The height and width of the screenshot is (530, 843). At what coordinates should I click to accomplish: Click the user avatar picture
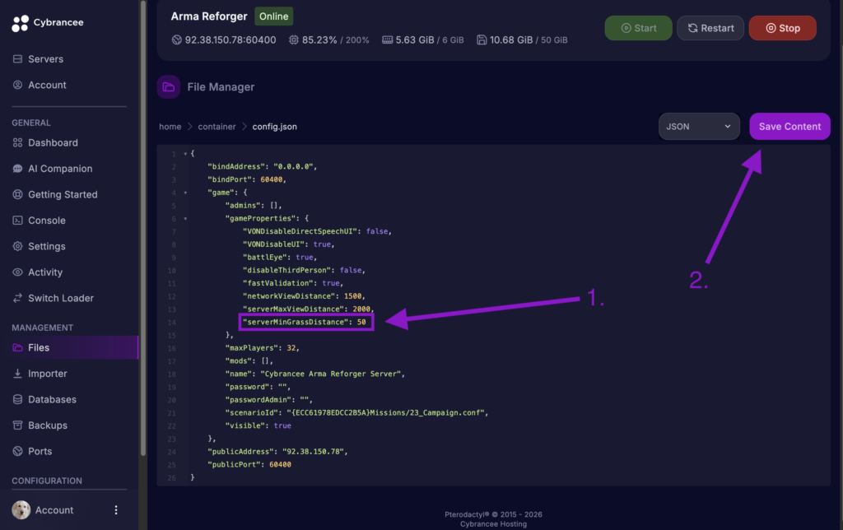point(21,510)
